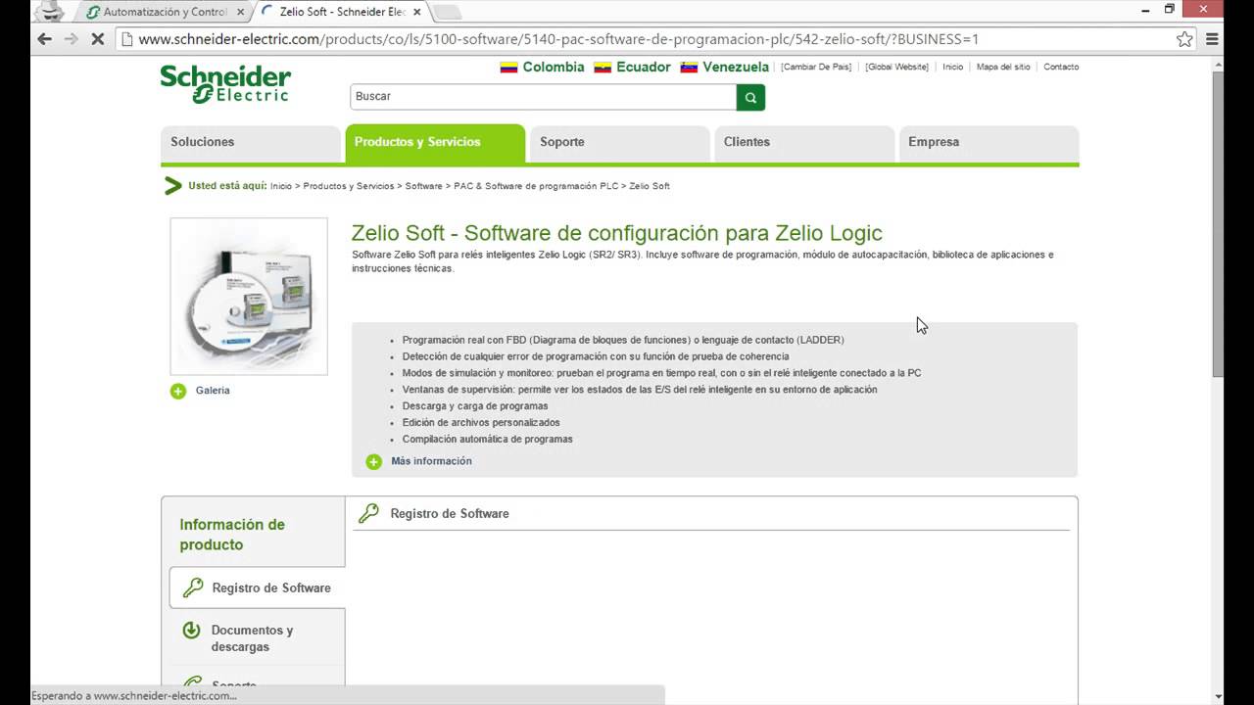The width and height of the screenshot is (1254, 705).
Task: Click the Colombia country link
Action: [x=553, y=68]
